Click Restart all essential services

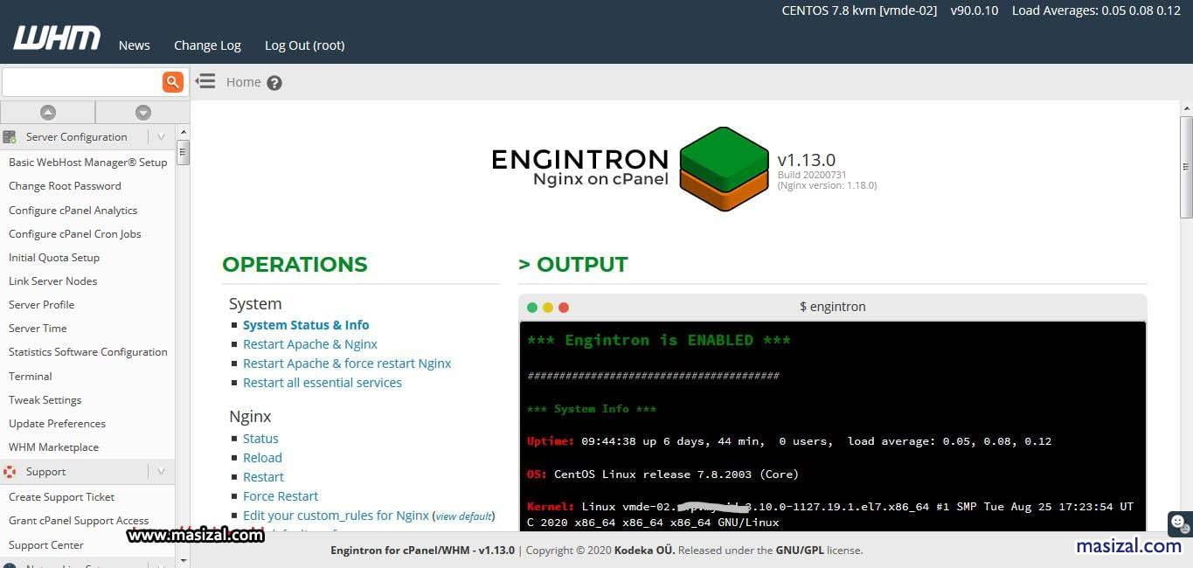[323, 383]
